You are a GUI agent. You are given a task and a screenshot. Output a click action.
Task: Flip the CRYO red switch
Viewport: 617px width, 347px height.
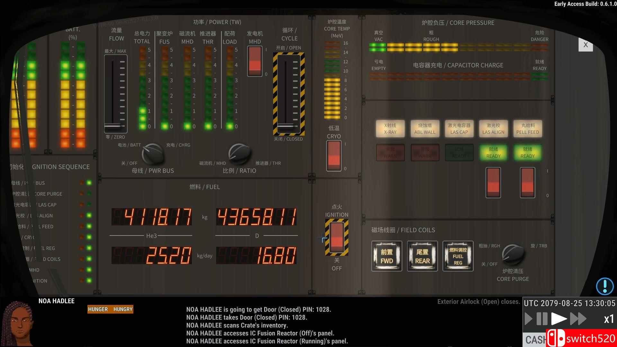point(334,156)
